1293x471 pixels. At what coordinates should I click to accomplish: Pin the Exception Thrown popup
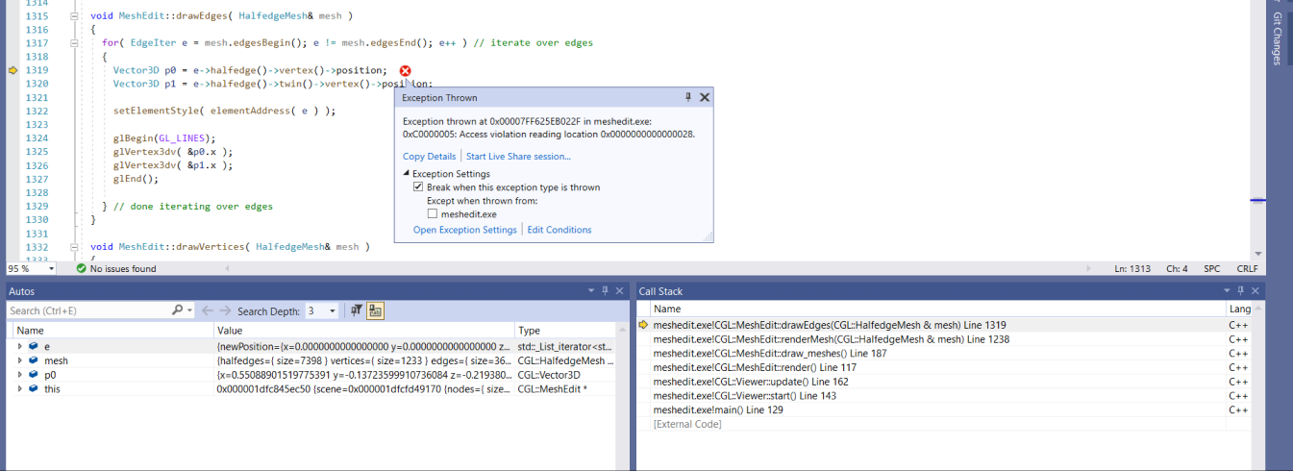click(688, 98)
